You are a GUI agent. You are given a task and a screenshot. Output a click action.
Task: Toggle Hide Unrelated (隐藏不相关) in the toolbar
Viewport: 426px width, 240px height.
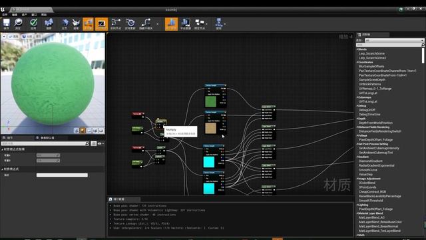(146, 24)
